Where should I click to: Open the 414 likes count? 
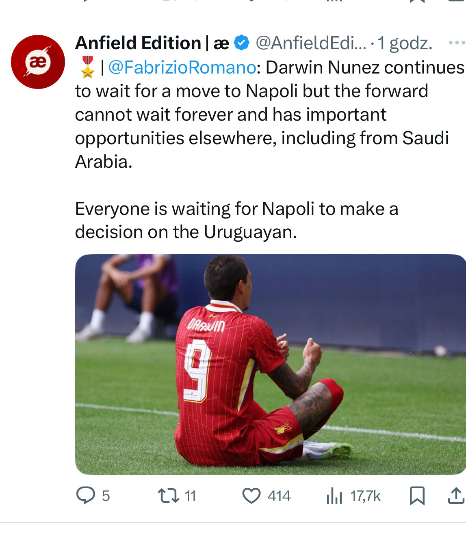(x=279, y=496)
